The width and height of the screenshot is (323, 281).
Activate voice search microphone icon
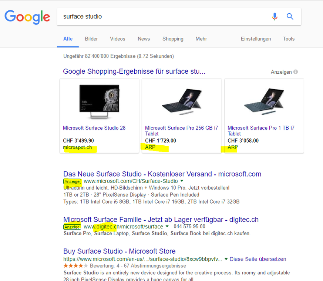275,16
